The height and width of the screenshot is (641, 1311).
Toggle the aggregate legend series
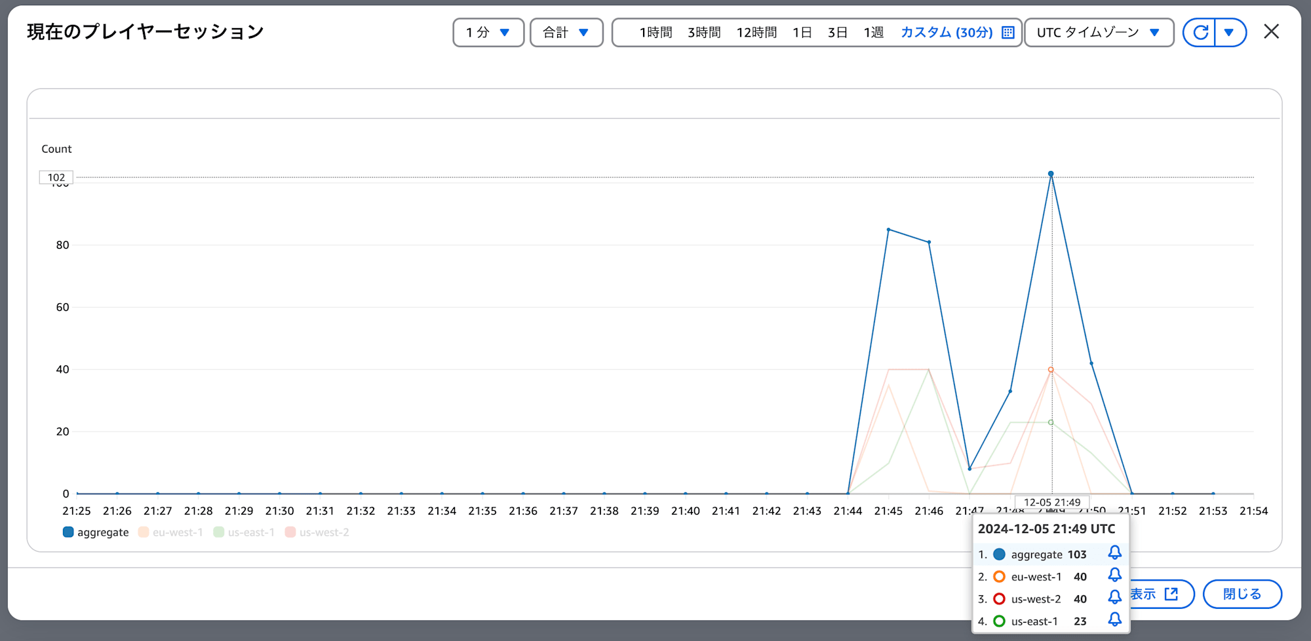click(x=96, y=532)
